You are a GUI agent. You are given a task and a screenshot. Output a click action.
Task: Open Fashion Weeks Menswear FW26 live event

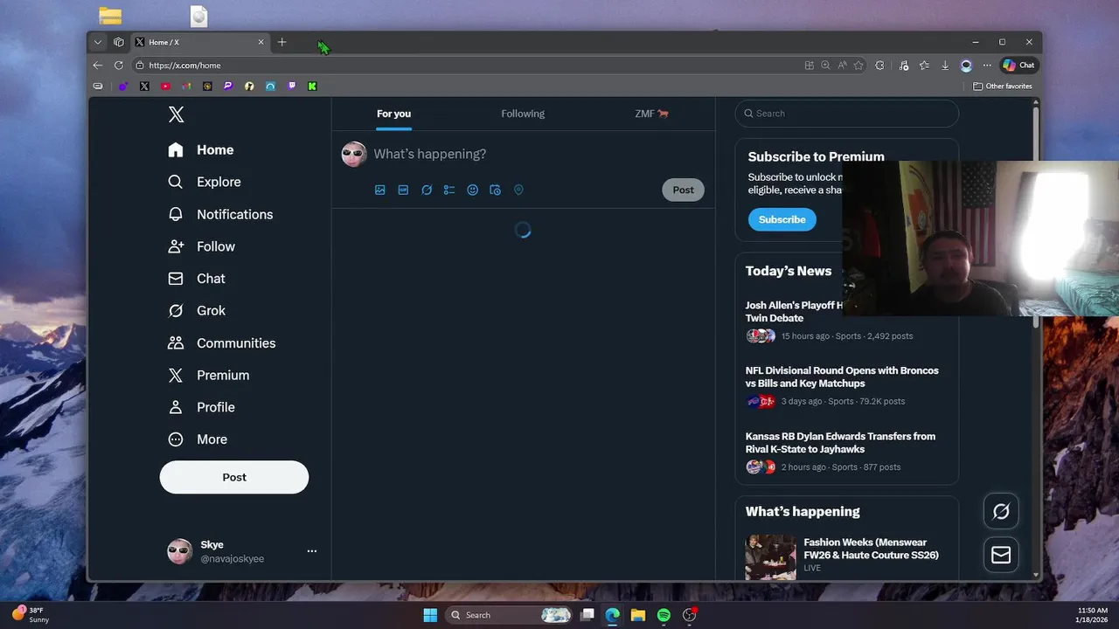(871, 549)
